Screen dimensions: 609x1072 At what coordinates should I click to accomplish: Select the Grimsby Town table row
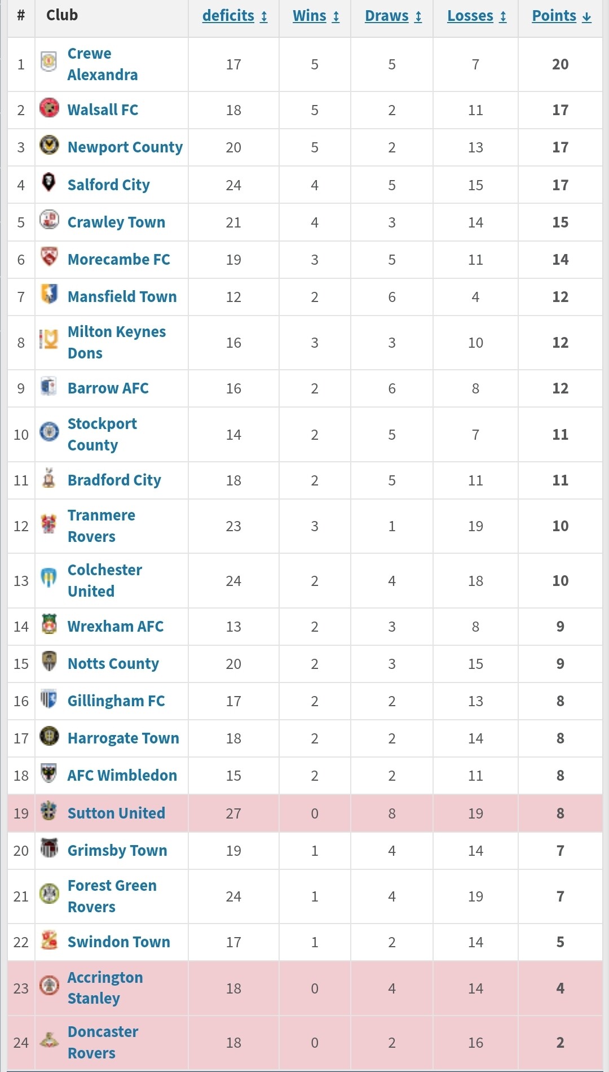point(304,851)
